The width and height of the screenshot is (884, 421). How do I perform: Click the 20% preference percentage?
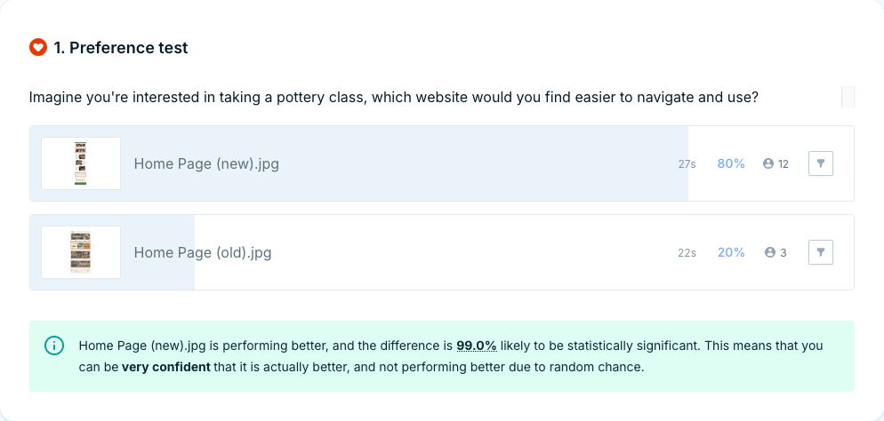pos(731,252)
